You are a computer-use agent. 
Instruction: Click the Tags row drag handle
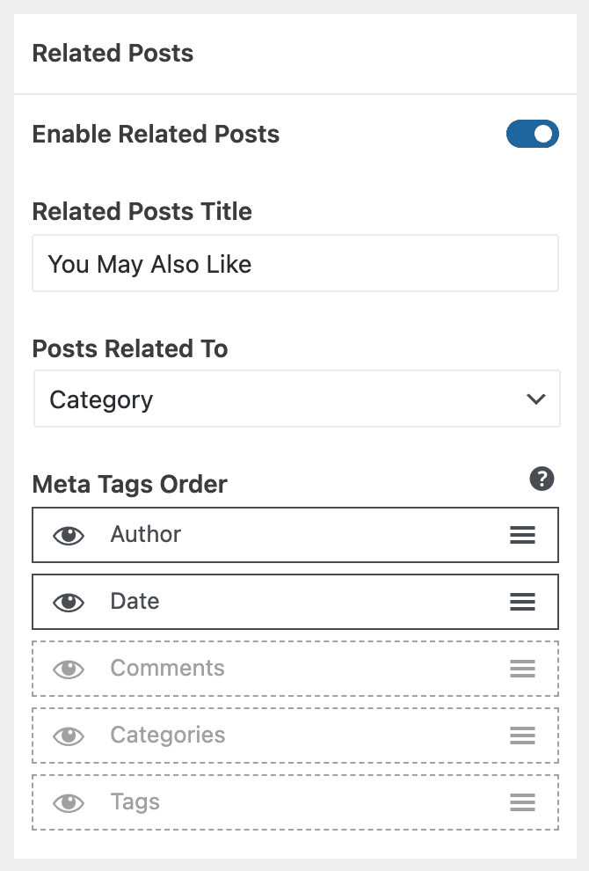522,802
